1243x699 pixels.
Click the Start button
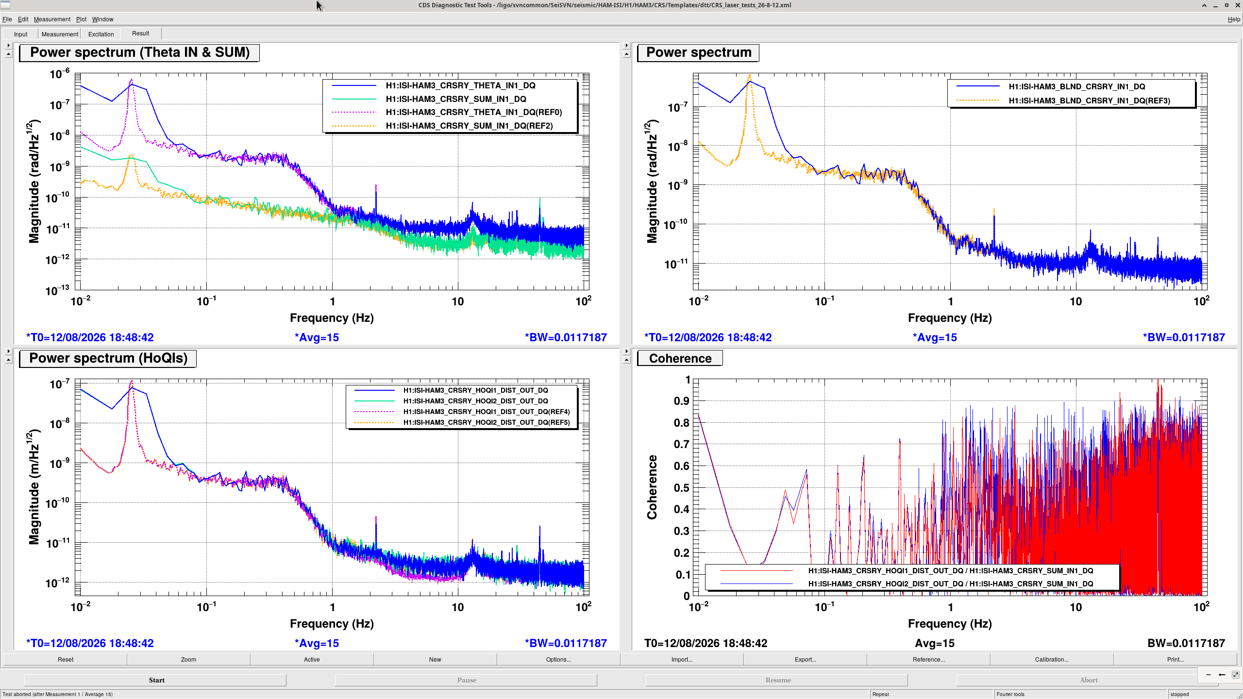pyautogui.click(x=156, y=680)
